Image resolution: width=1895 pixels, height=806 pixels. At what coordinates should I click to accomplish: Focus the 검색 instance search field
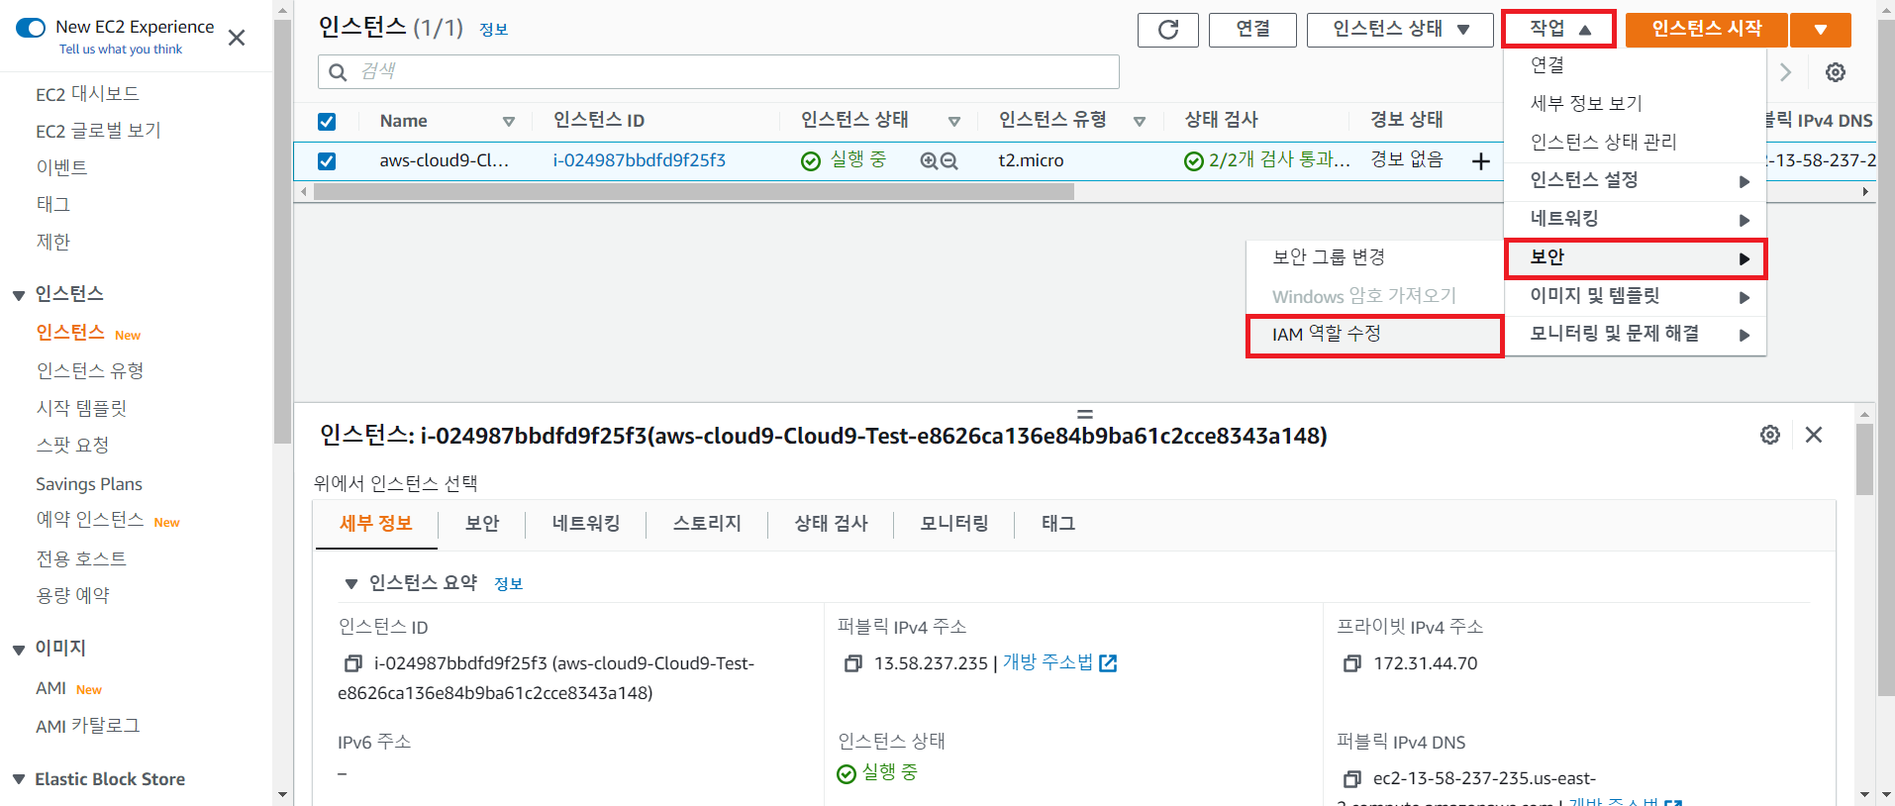pos(719,72)
